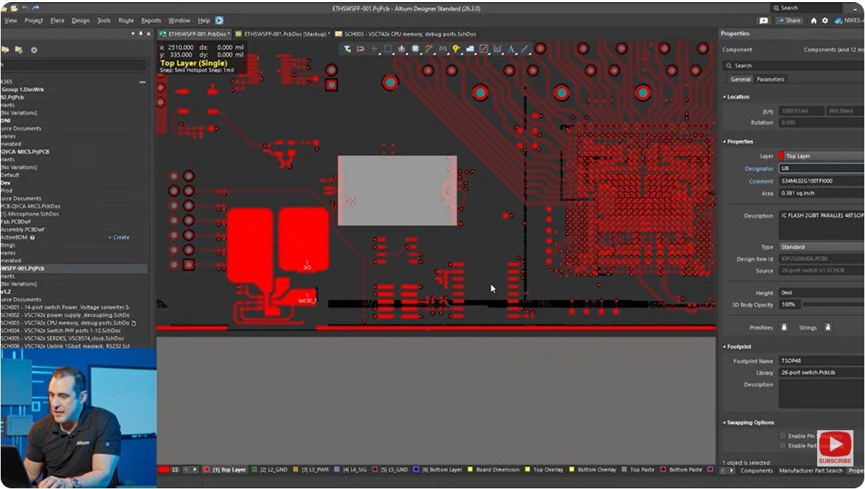Open settings gear icon at top right

pyautogui.click(x=825, y=20)
